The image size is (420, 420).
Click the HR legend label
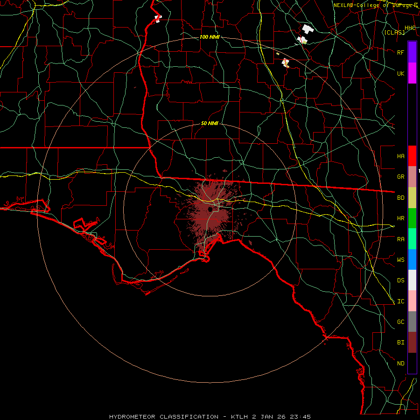click(400, 218)
